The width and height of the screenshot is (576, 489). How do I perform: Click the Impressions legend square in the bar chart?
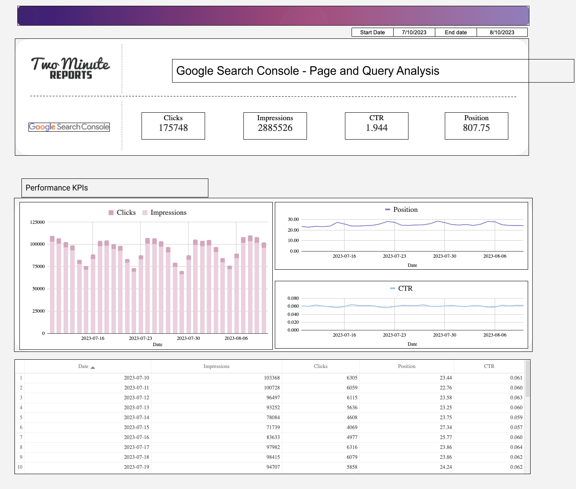(x=144, y=212)
